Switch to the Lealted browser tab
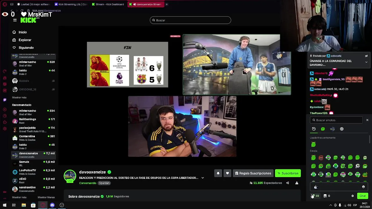372x209 pixels. point(33,4)
